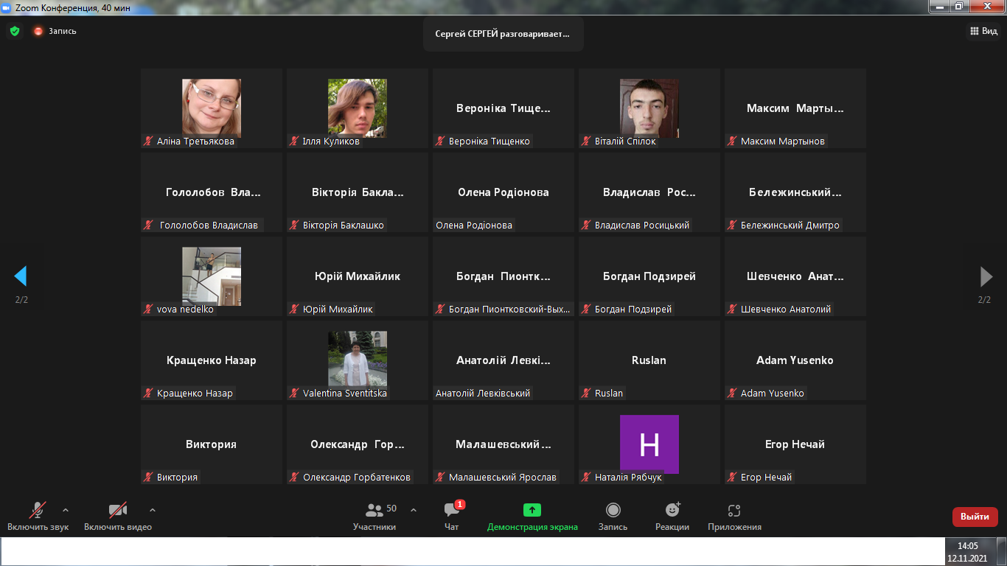This screenshot has width=1007, height=566.
Task: Click the right gallery page arrow
Action: (x=986, y=276)
